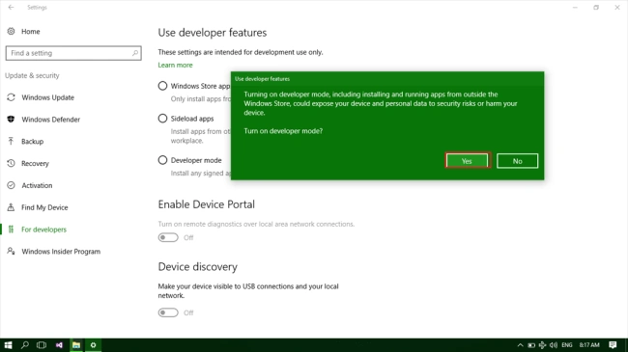Image resolution: width=628 pixels, height=352 pixels.
Task: Click the battery icon in the tray
Action: (531, 345)
